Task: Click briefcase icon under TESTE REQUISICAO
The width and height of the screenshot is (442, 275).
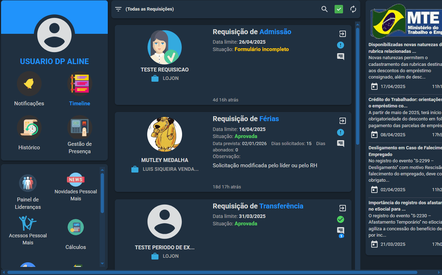Action: (x=155, y=79)
